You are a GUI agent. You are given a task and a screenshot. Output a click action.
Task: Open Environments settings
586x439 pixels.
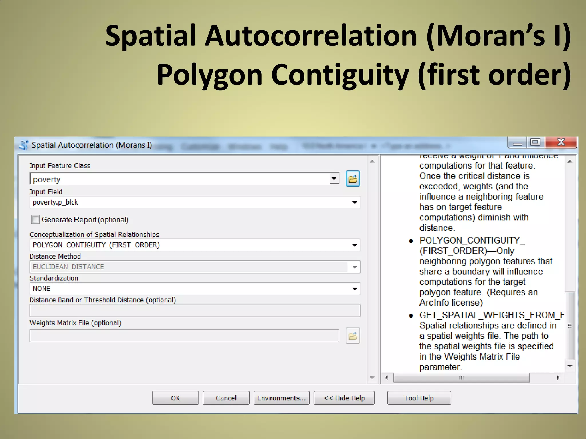coord(282,398)
